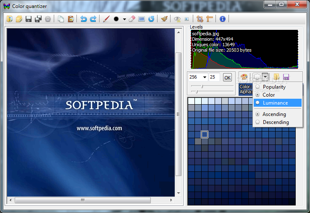Open the 256 color count dropdown
Viewport: 310px width, 213px height.
[205, 77]
